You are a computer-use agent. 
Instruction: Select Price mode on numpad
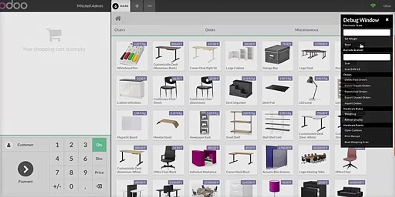coord(99,172)
